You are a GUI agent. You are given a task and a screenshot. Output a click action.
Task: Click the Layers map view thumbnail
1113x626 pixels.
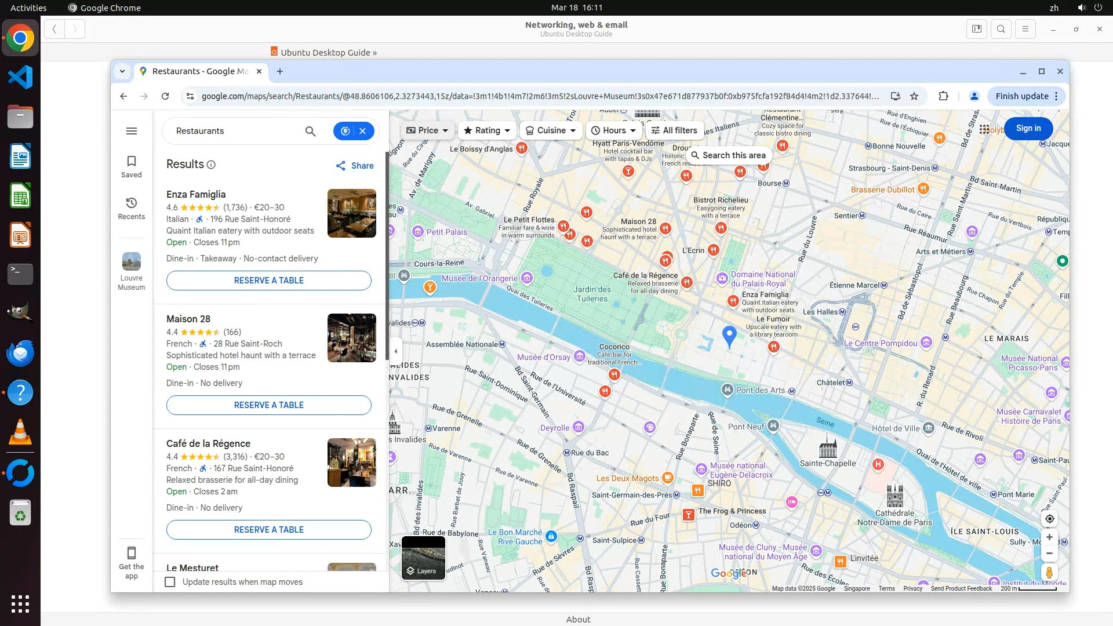[x=423, y=558]
